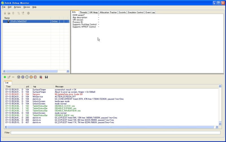Screen dimensions: 226x142
Task: Toggle Error log level E icon
Action: [35, 77]
